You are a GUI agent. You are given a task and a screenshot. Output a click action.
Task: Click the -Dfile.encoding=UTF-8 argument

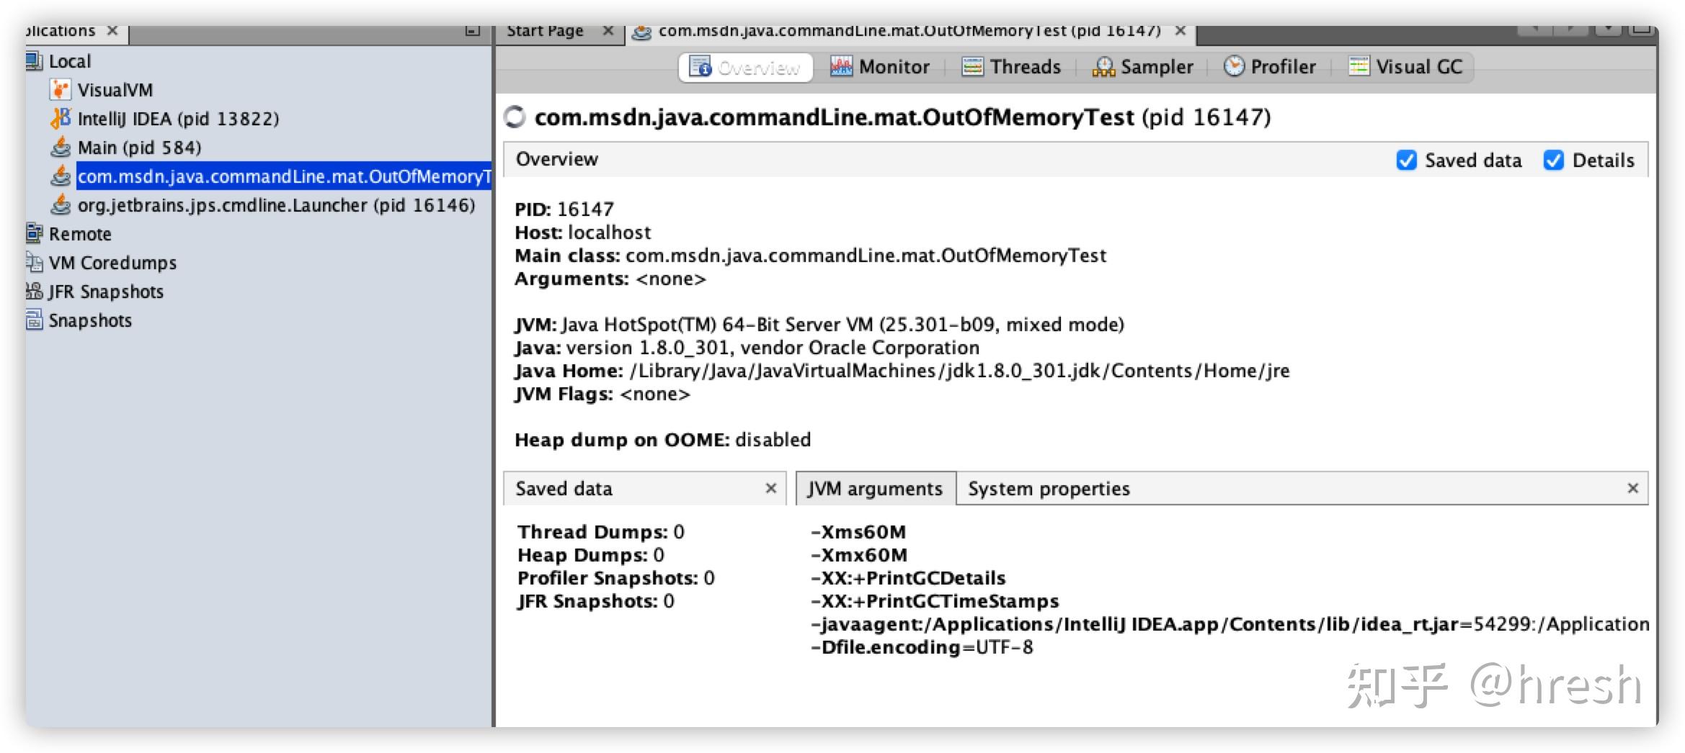[922, 646]
